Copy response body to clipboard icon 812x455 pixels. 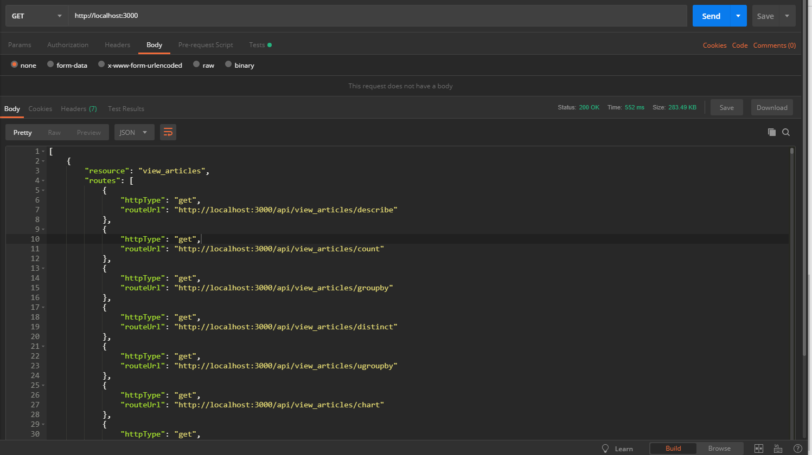[x=771, y=132]
